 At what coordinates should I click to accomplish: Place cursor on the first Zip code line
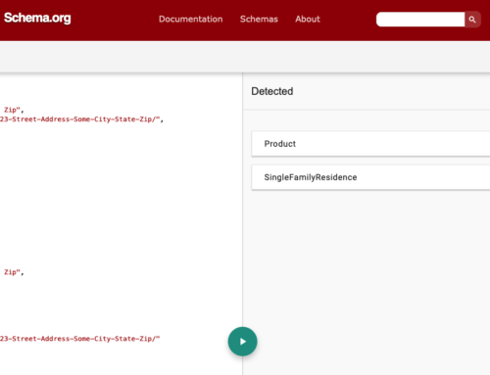(x=14, y=110)
